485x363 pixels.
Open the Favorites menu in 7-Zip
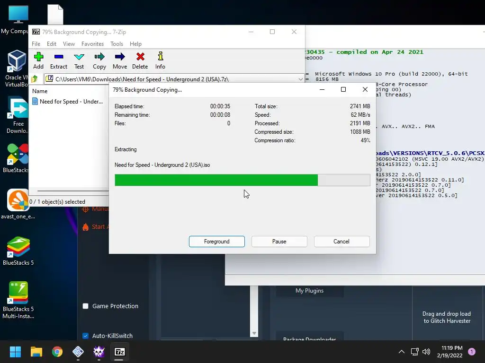pos(92,44)
